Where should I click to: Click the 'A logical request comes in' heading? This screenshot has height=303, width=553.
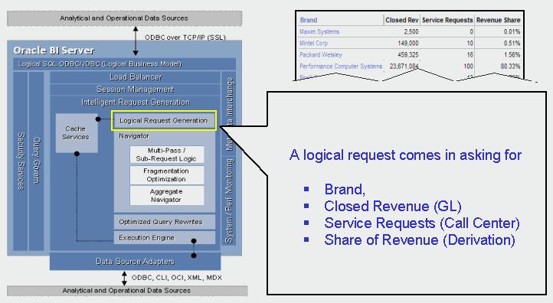pos(405,155)
